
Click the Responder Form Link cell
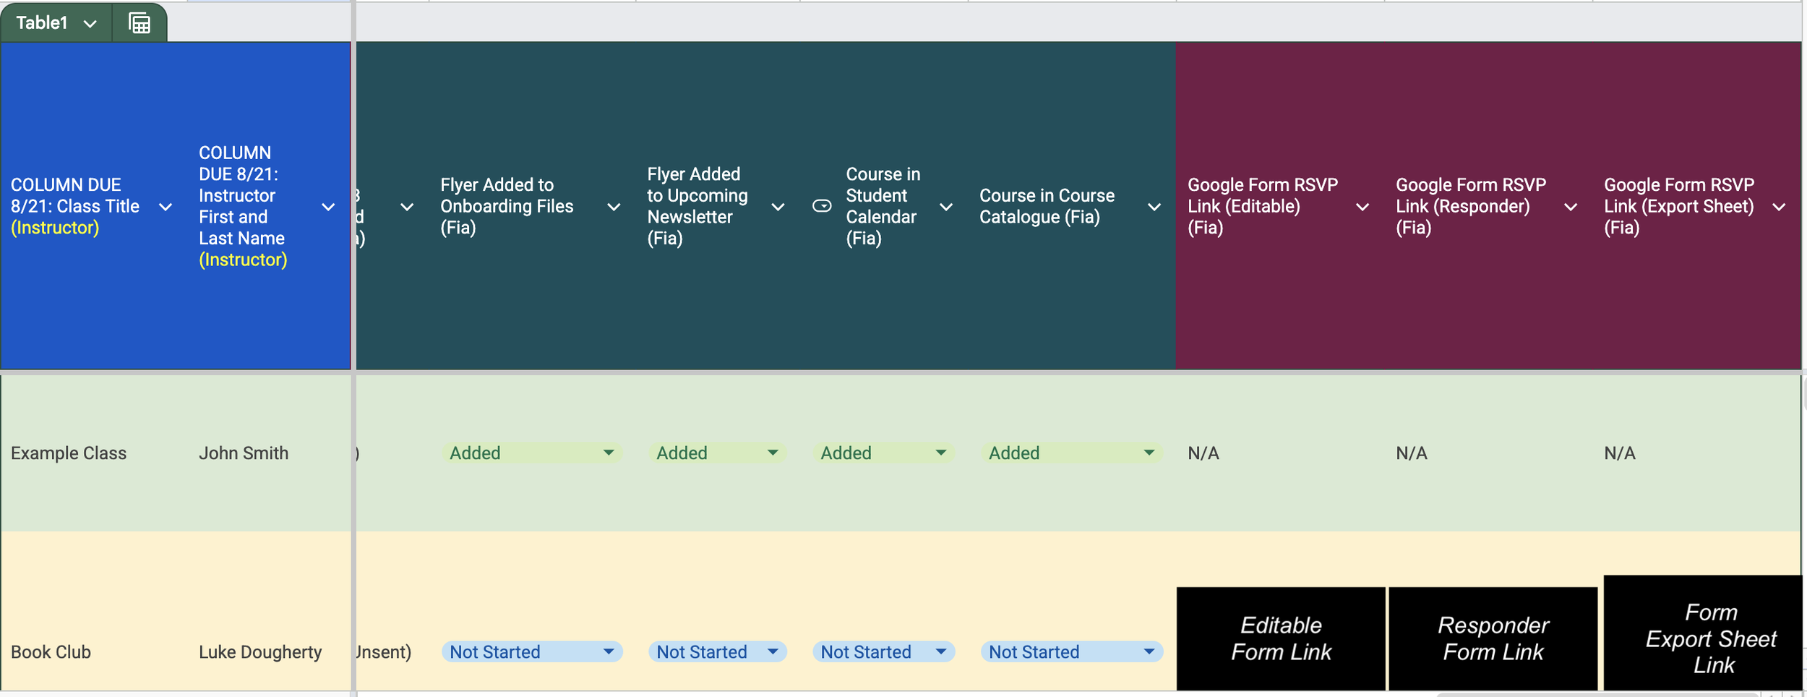click(1493, 638)
